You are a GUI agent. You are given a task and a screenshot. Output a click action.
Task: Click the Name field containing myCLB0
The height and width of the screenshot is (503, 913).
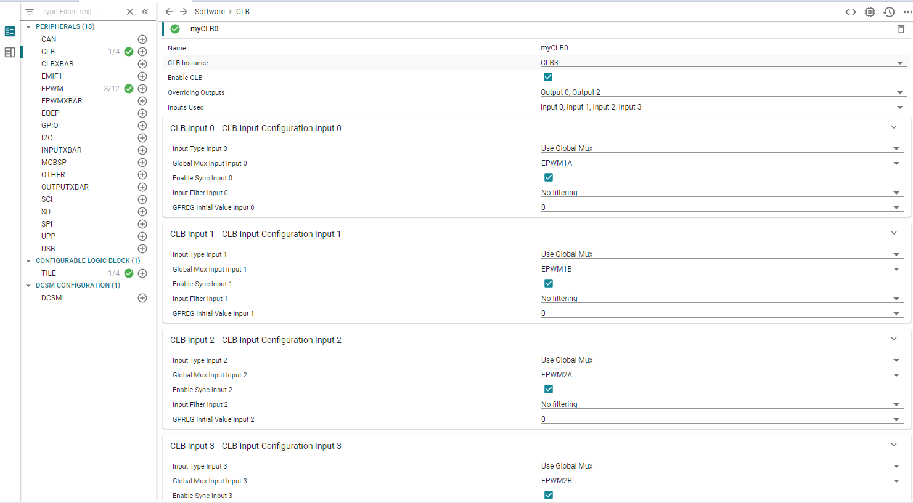click(x=721, y=48)
